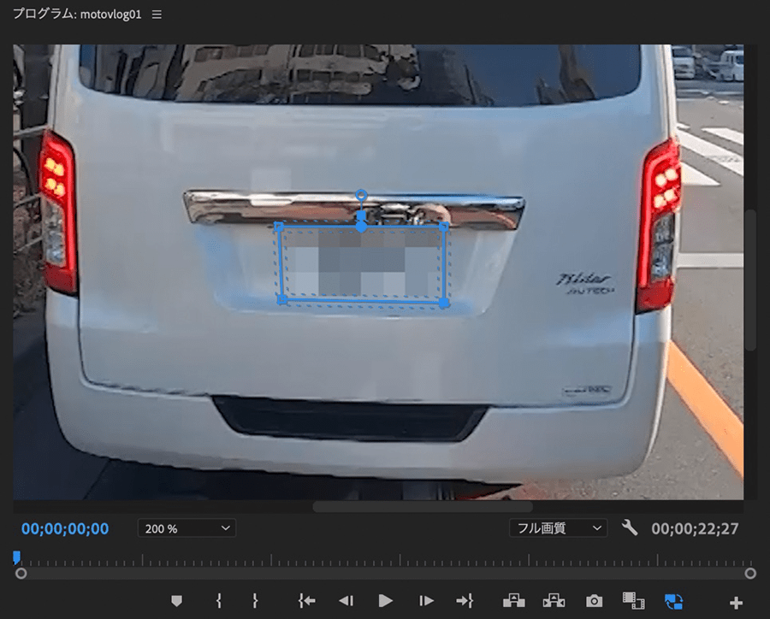This screenshot has width=770, height=619.
Task: Open the プログラム panel hamburger menu
Action: [157, 15]
